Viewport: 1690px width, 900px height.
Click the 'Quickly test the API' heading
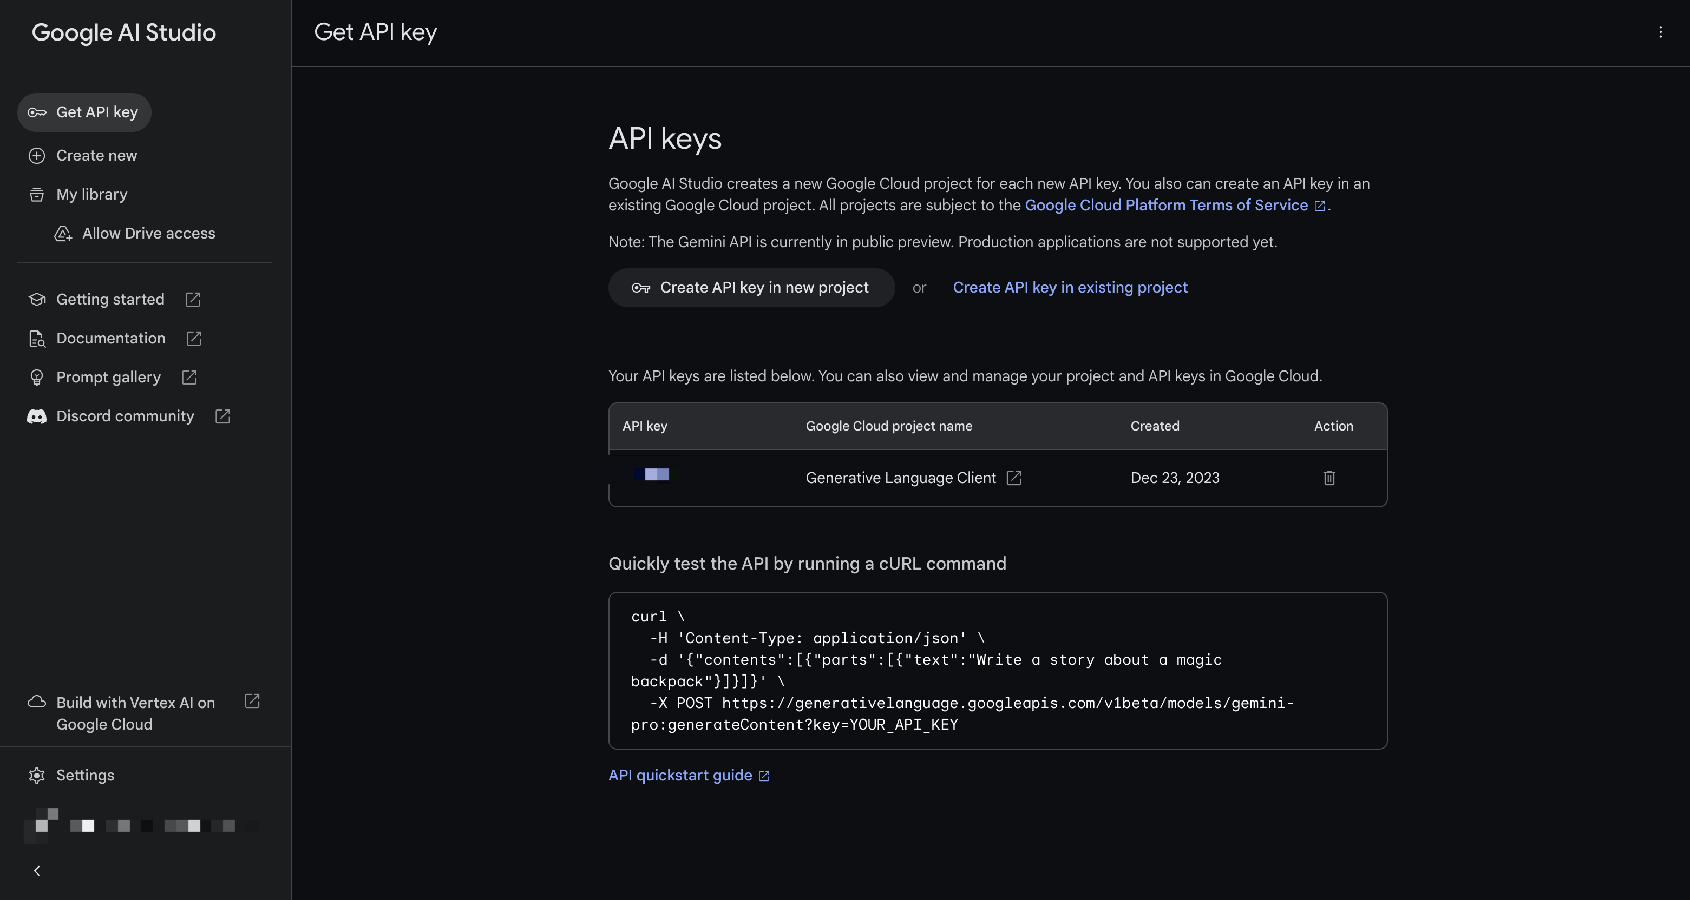[x=807, y=564]
